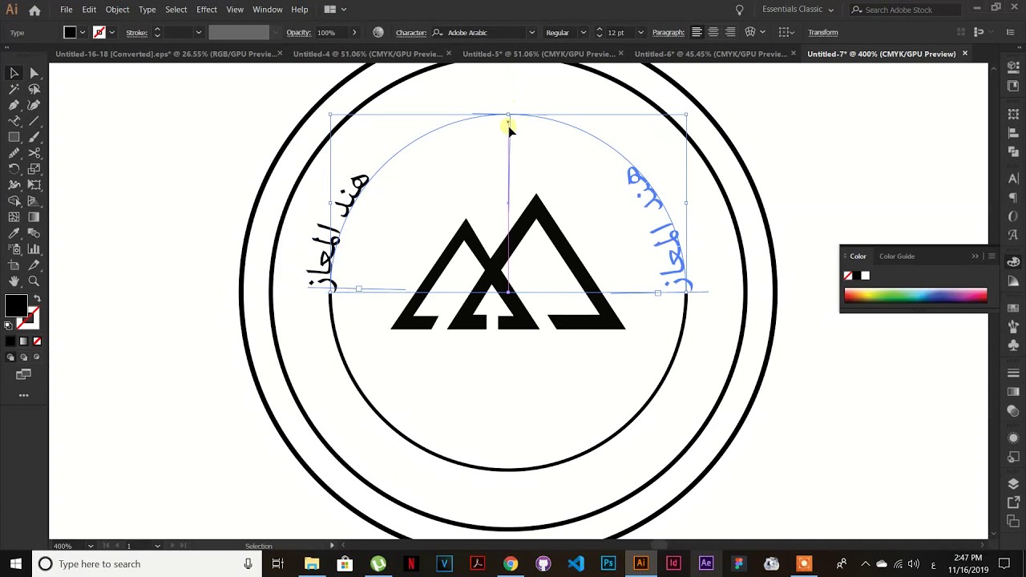1026x577 pixels.
Task: Click the Opacity label link
Action: pyautogui.click(x=298, y=32)
